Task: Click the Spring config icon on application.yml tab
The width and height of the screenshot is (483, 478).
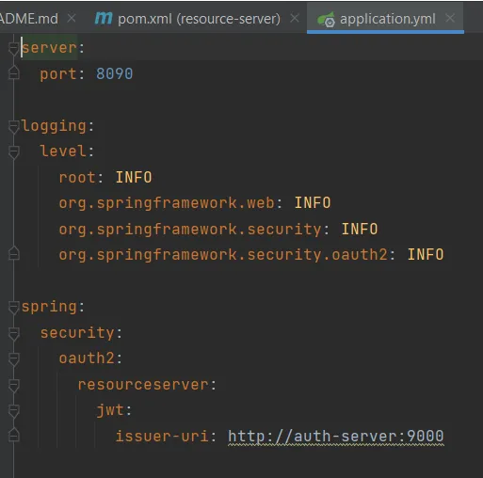Action: [327, 19]
